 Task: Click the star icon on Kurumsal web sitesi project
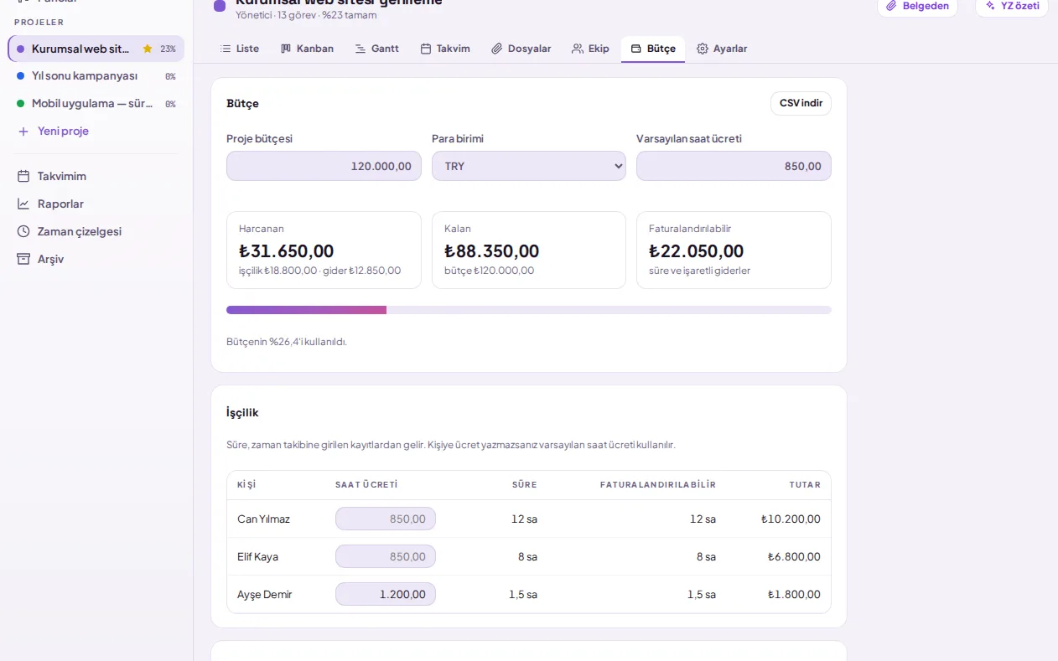tap(148, 49)
